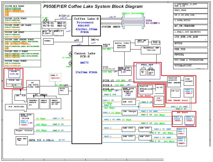Viewport: 213px width, 162px height.
Task: Click the 'Mini DP' port block
Action: click(x=47, y=33)
